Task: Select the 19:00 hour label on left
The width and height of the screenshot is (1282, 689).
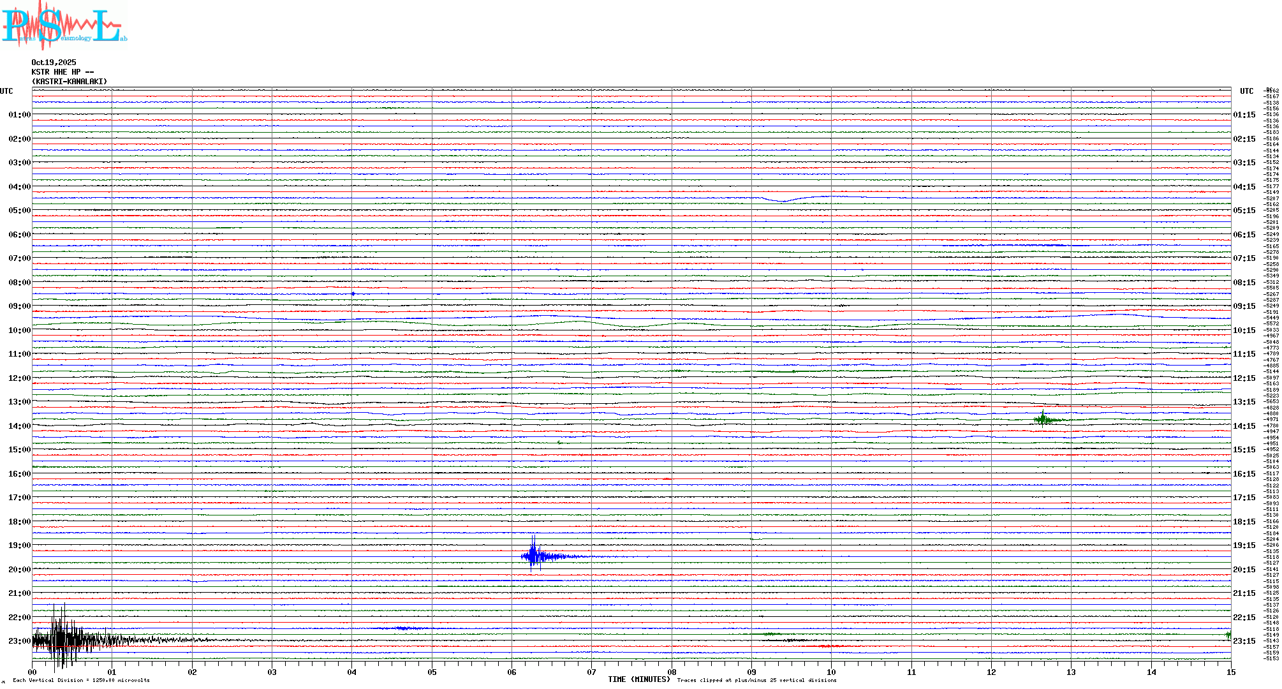Action: tap(19, 545)
